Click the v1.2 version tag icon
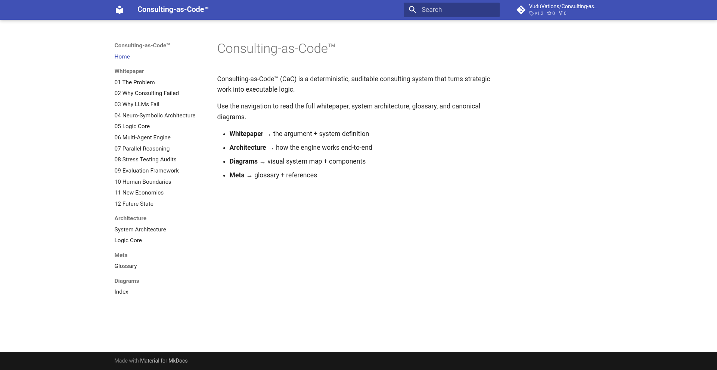The image size is (717, 370). (x=532, y=13)
